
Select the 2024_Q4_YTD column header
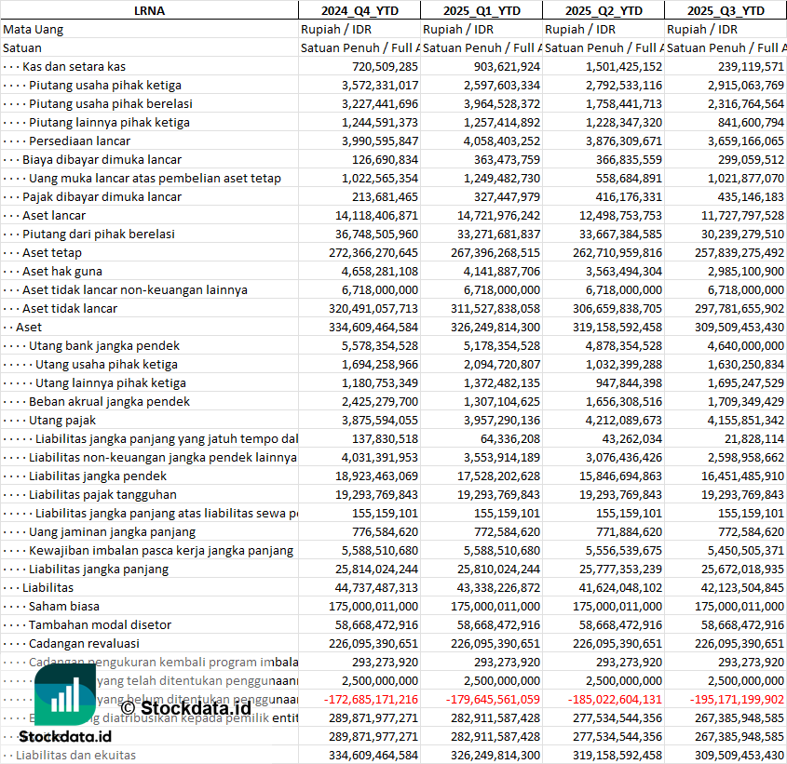pyautogui.click(x=360, y=10)
